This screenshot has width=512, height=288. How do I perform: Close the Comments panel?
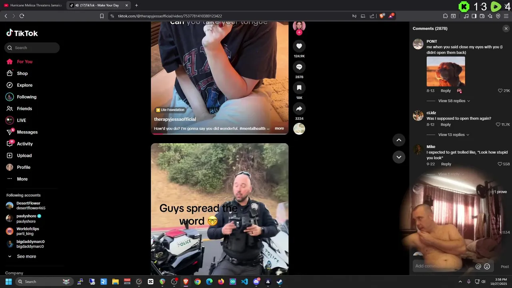(506, 28)
